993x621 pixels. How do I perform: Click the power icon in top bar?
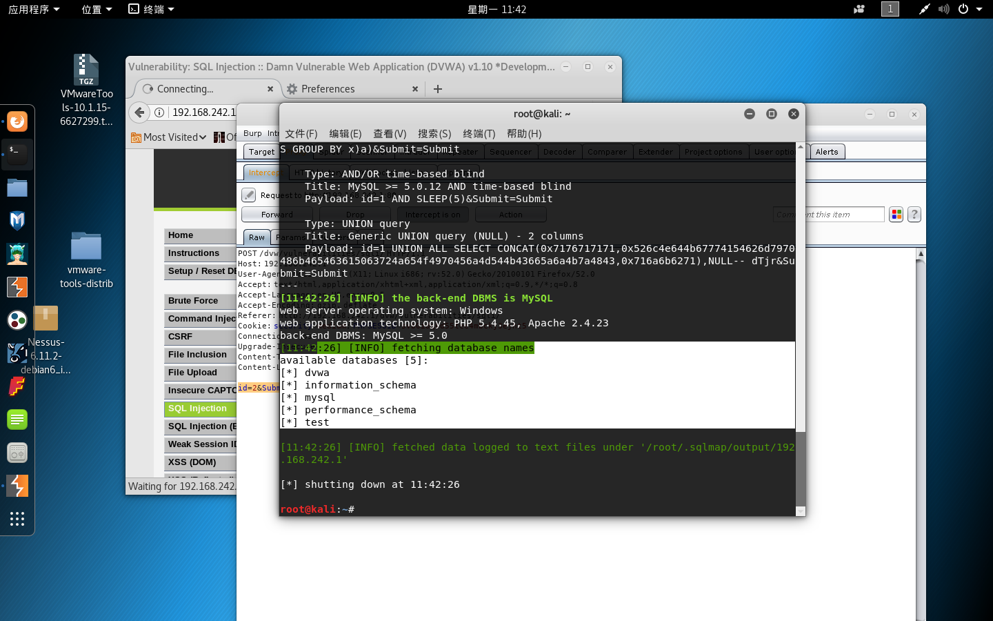[963, 9]
